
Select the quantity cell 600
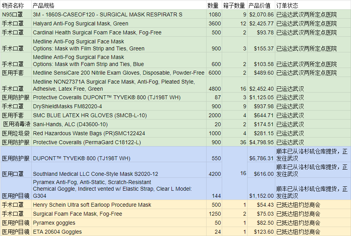tap(214, 60)
